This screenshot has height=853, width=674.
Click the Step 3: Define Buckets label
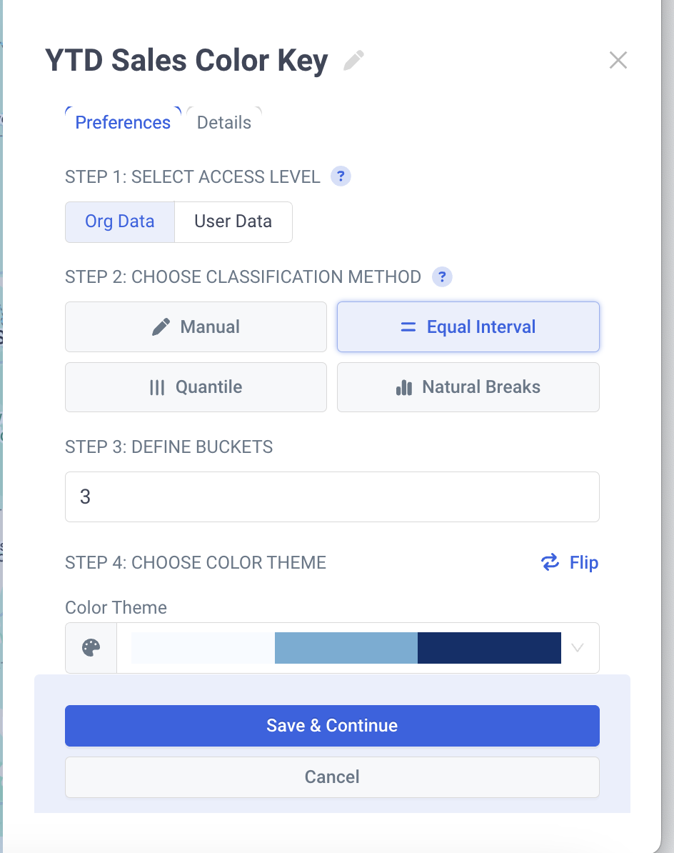coord(169,447)
